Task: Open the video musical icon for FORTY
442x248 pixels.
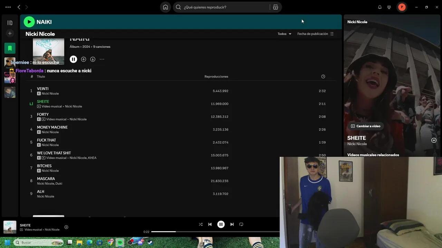Action: [44, 119]
